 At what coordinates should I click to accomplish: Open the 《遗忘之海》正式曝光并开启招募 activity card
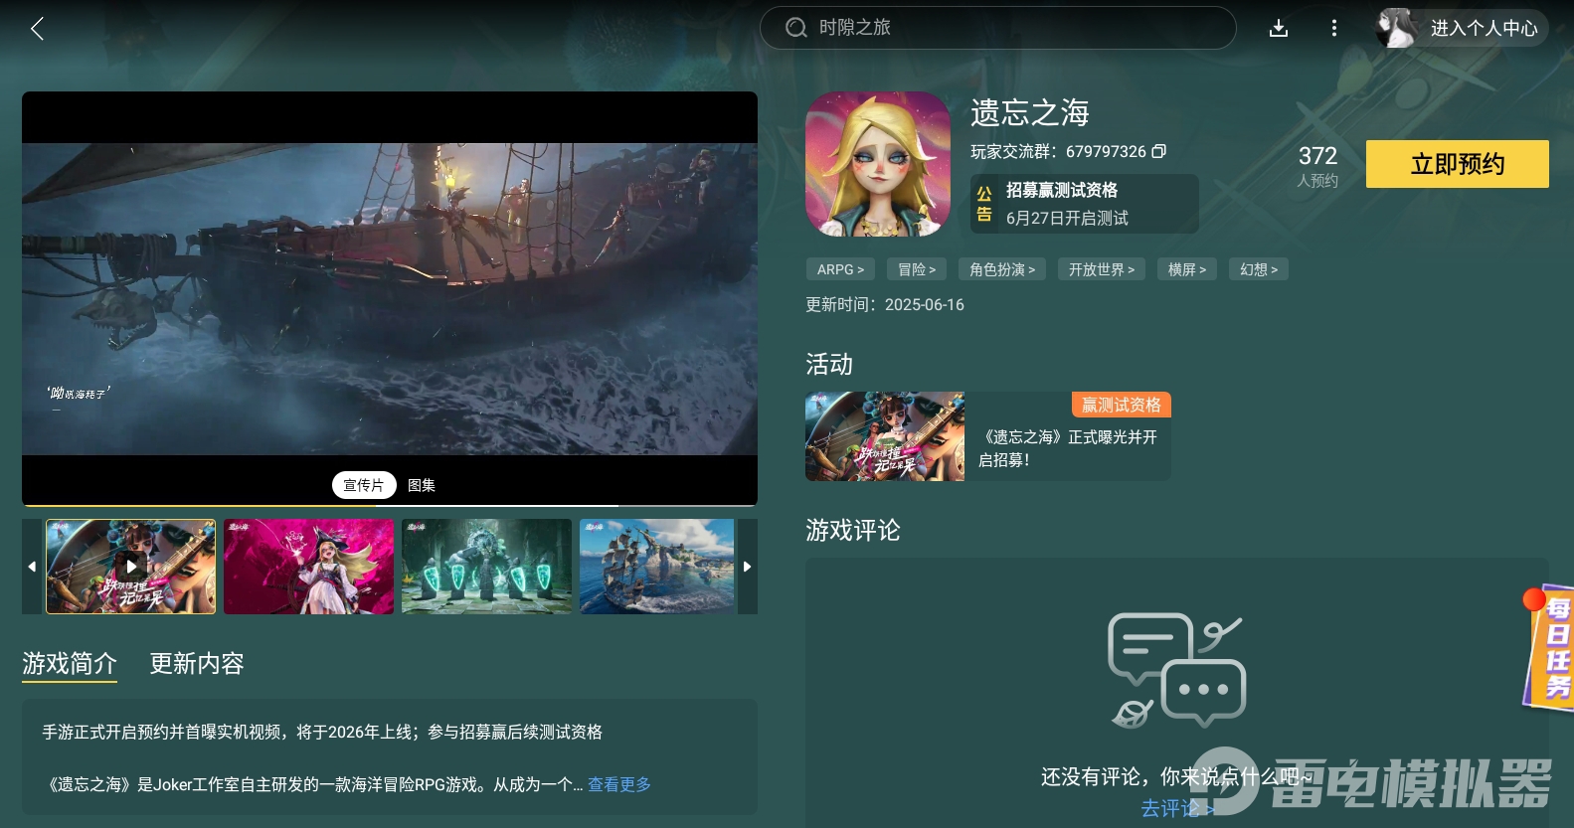(x=988, y=436)
